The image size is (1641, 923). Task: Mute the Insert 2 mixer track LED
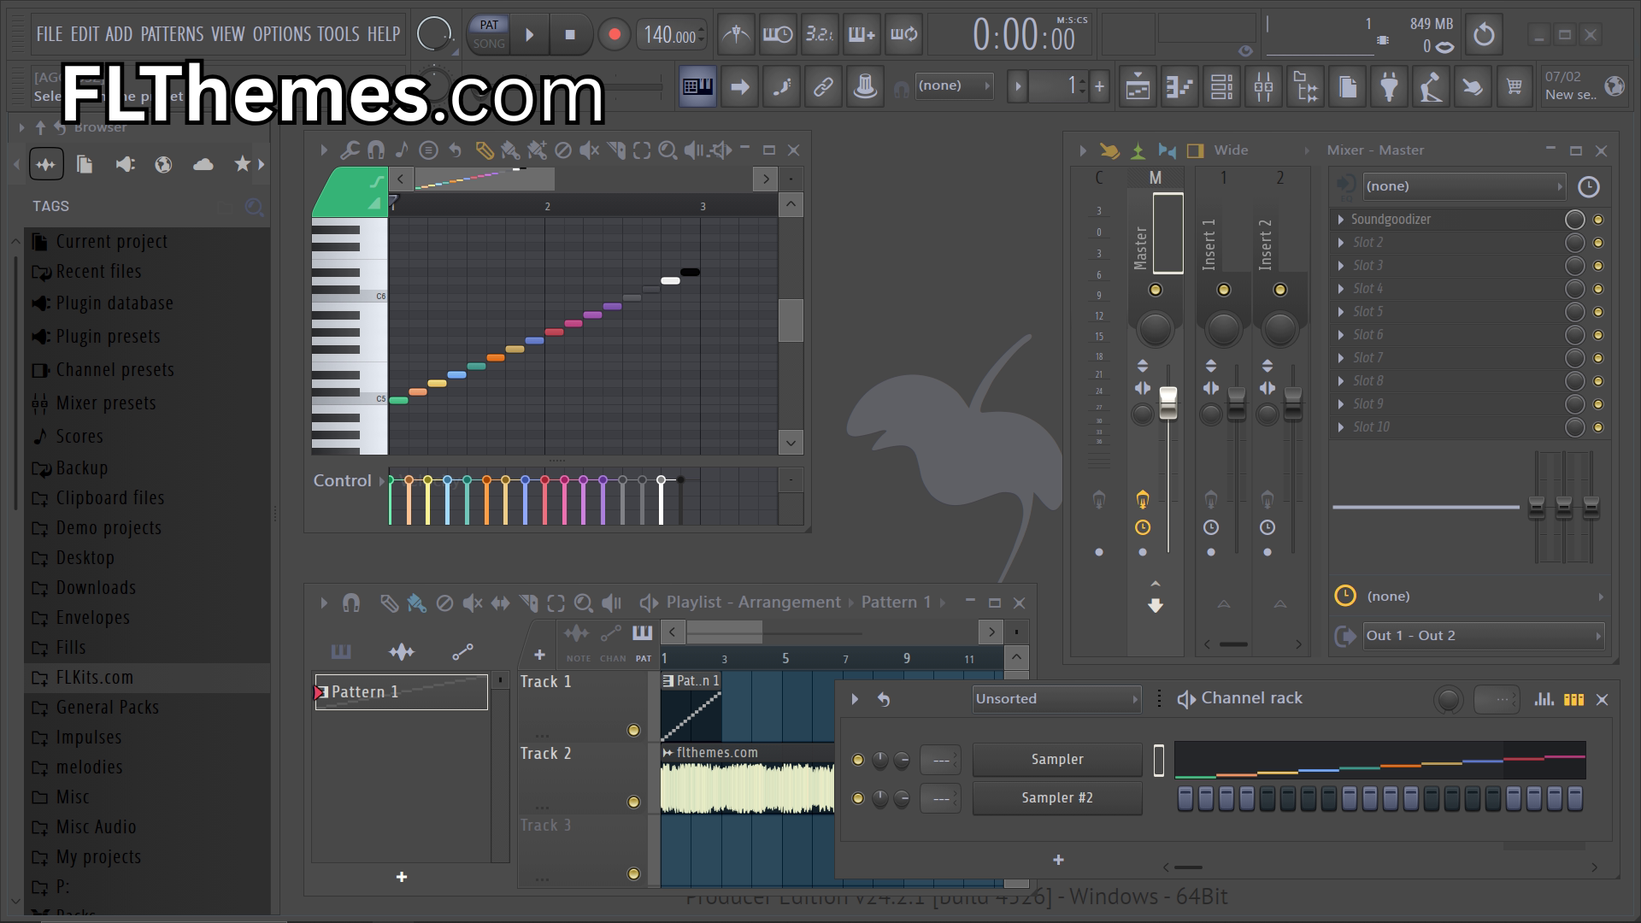click(1280, 290)
